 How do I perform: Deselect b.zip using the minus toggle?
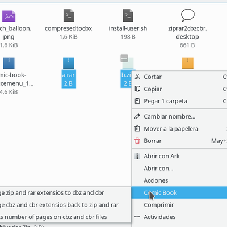(x=124, y=58)
